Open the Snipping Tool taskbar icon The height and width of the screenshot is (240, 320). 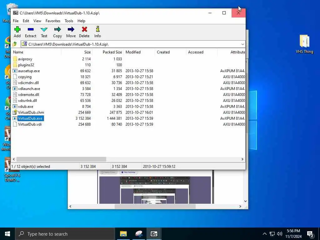coord(139,234)
